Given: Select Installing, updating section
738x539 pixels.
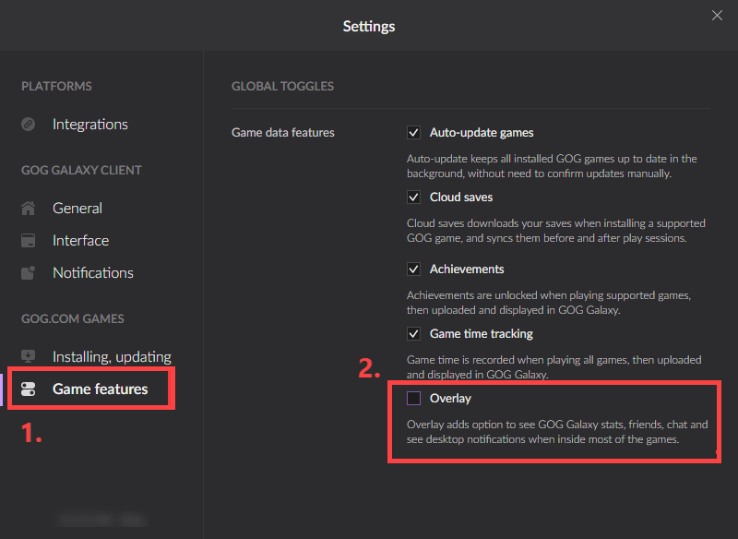Looking at the screenshot, I should pyautogui.click(x=112, y=357).
